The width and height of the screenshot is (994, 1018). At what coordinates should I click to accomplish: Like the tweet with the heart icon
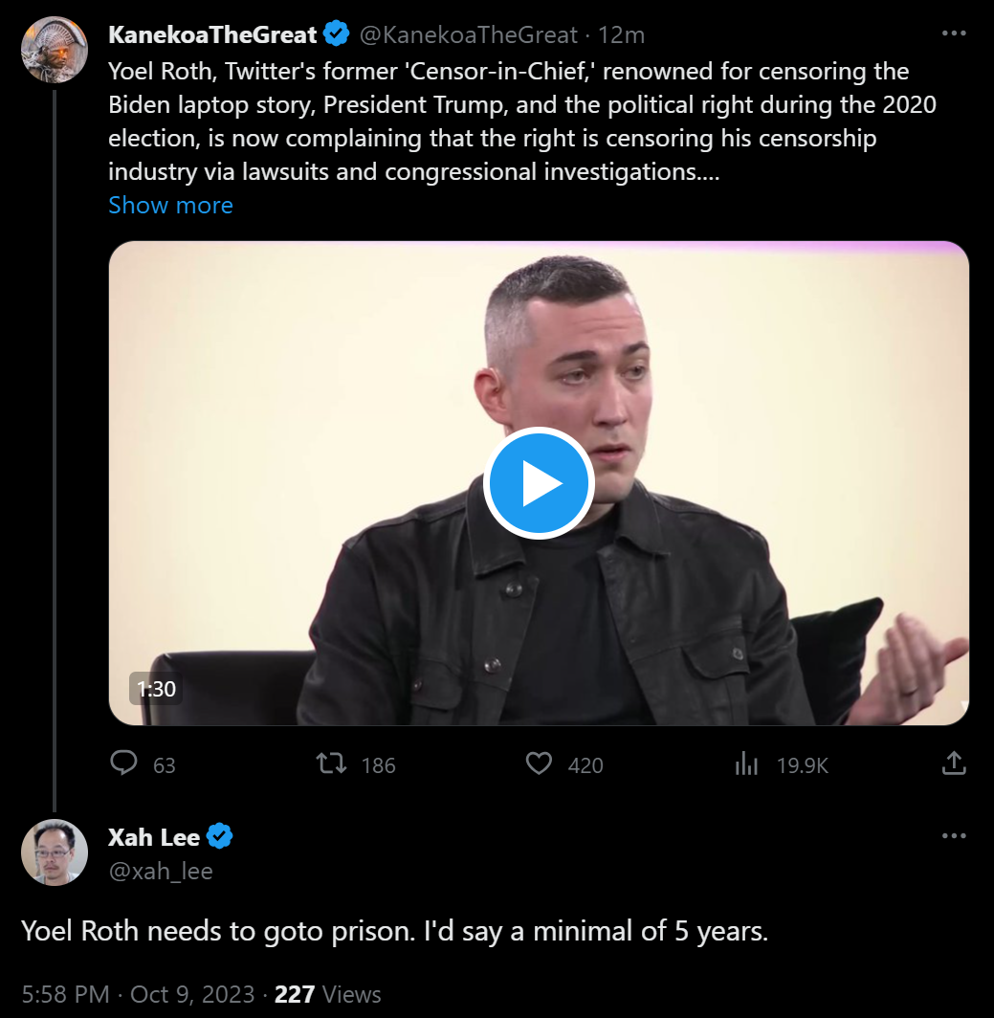pos(540,763)
